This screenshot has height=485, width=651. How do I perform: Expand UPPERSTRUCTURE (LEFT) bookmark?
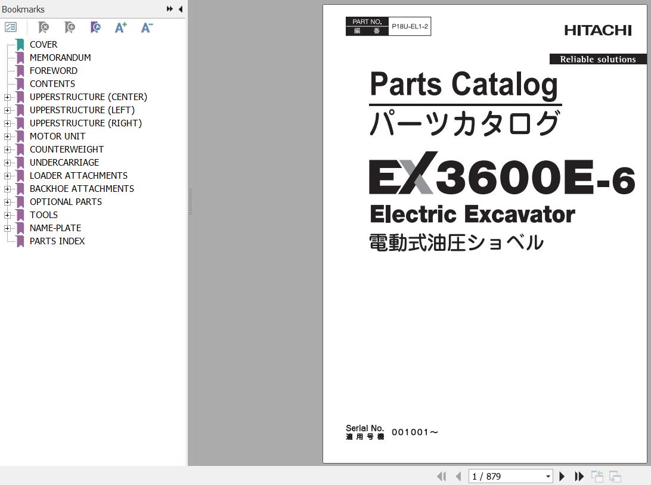7,110
